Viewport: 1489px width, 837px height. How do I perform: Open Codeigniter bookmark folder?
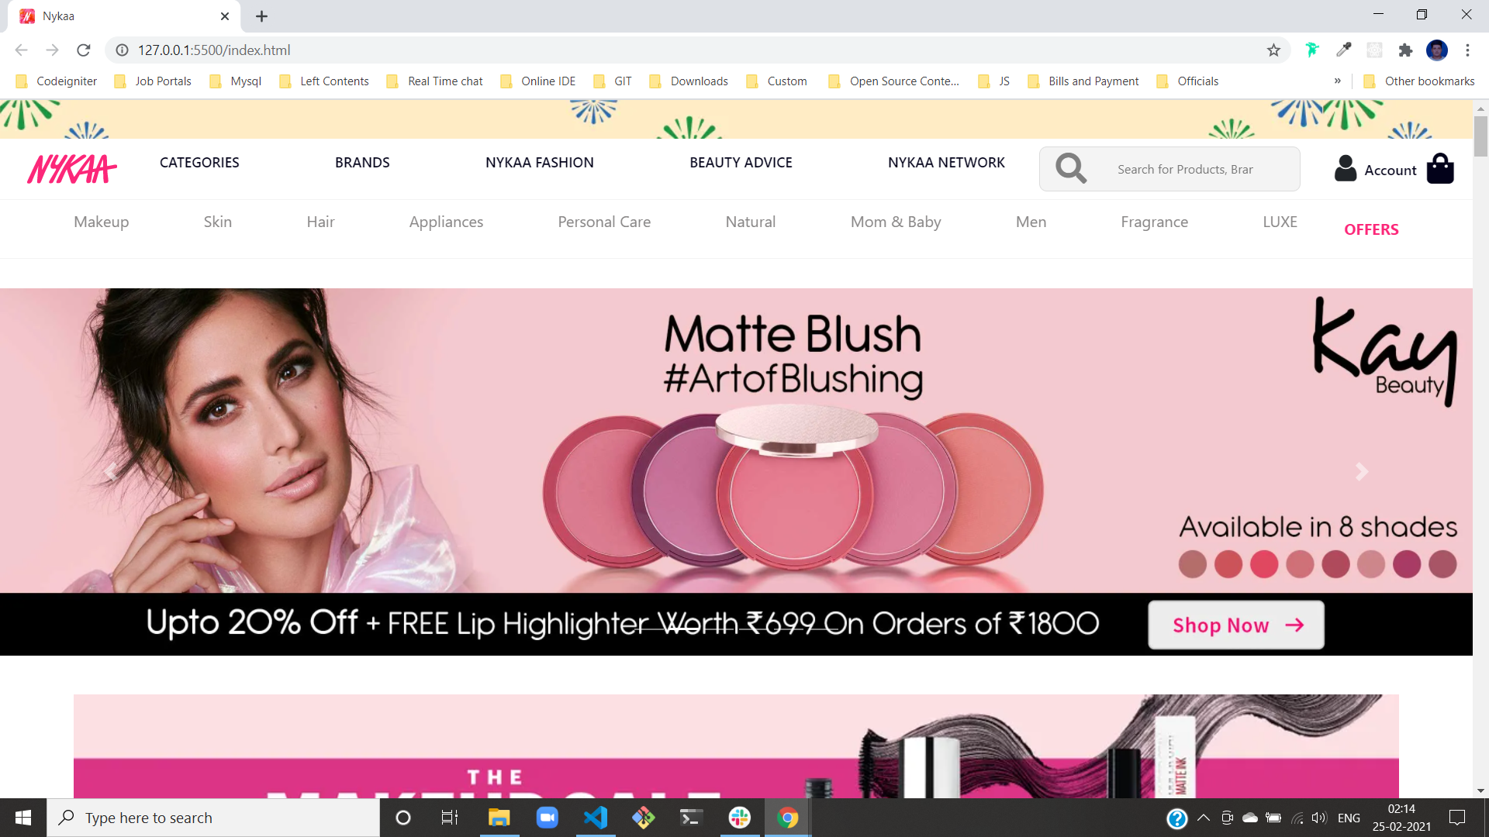click(x=57, y=81)
